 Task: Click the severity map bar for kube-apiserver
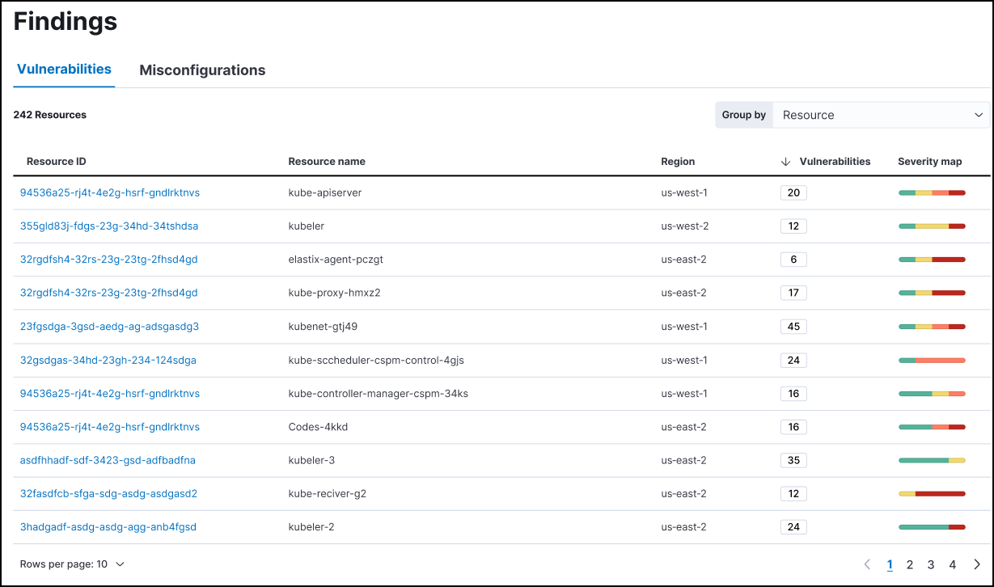coord(931,192)
